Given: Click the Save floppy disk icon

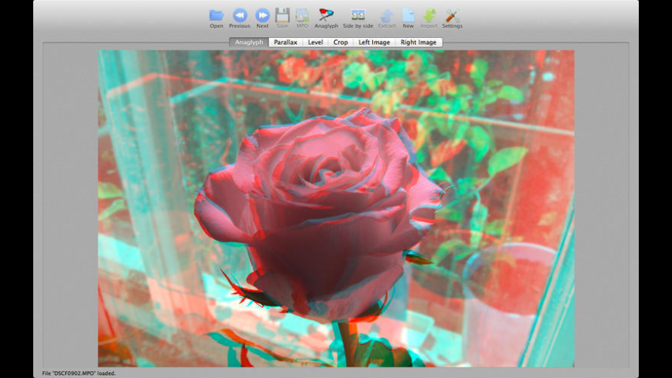Looking at the screenshot, I should point(283,15).
